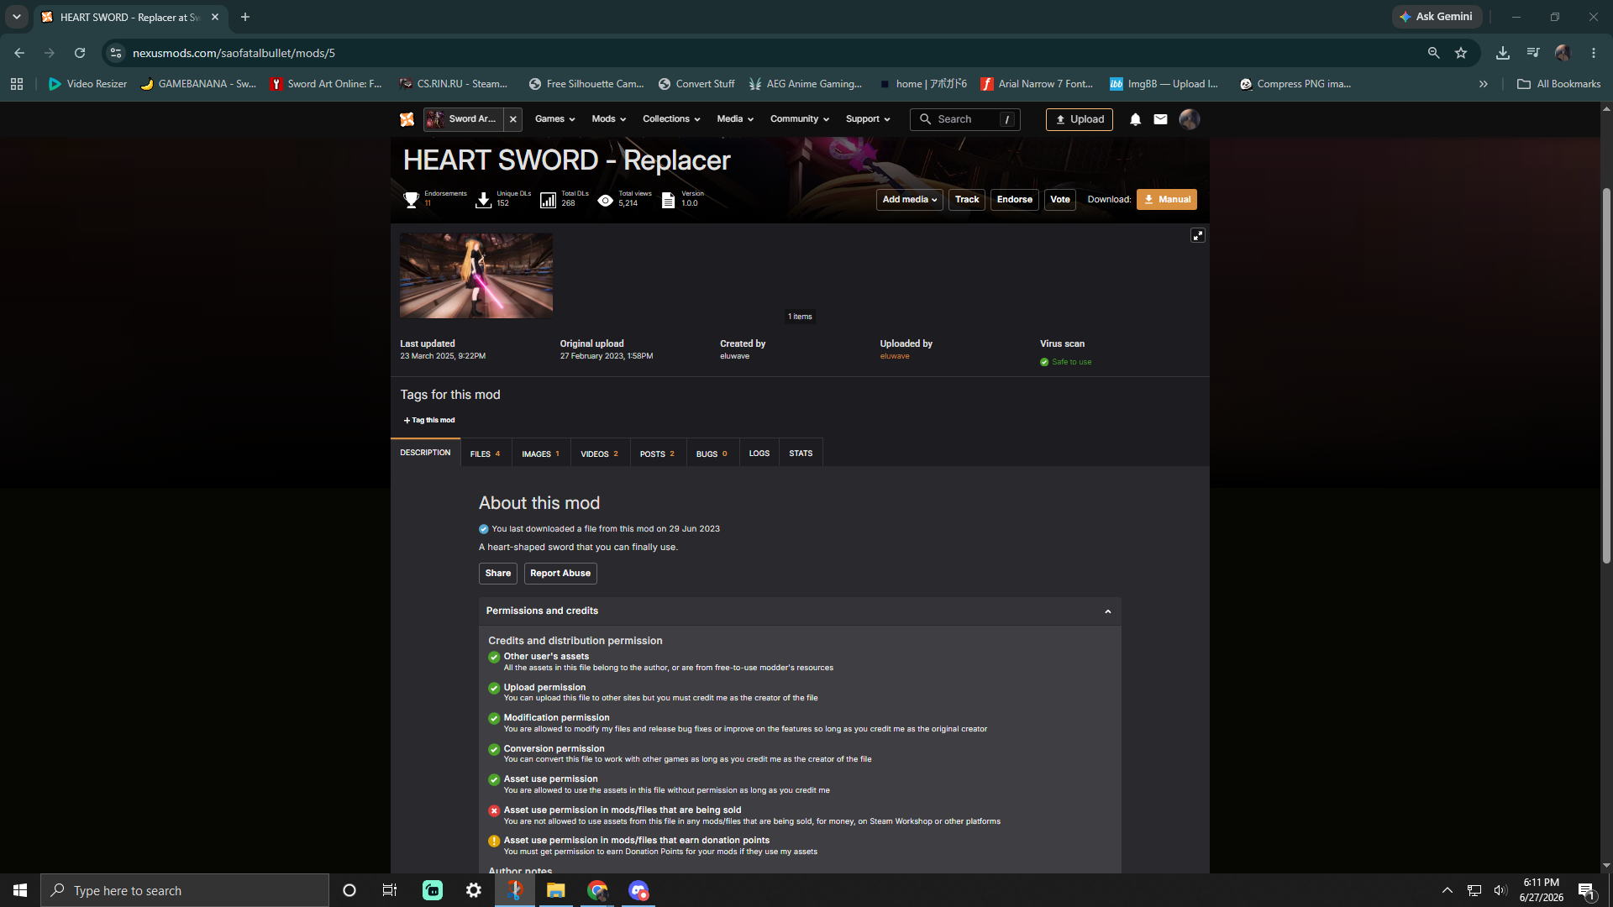Viewport: 1613px width, 907px height.
Task: Click the version document icon
Action: tap(668, 200)
